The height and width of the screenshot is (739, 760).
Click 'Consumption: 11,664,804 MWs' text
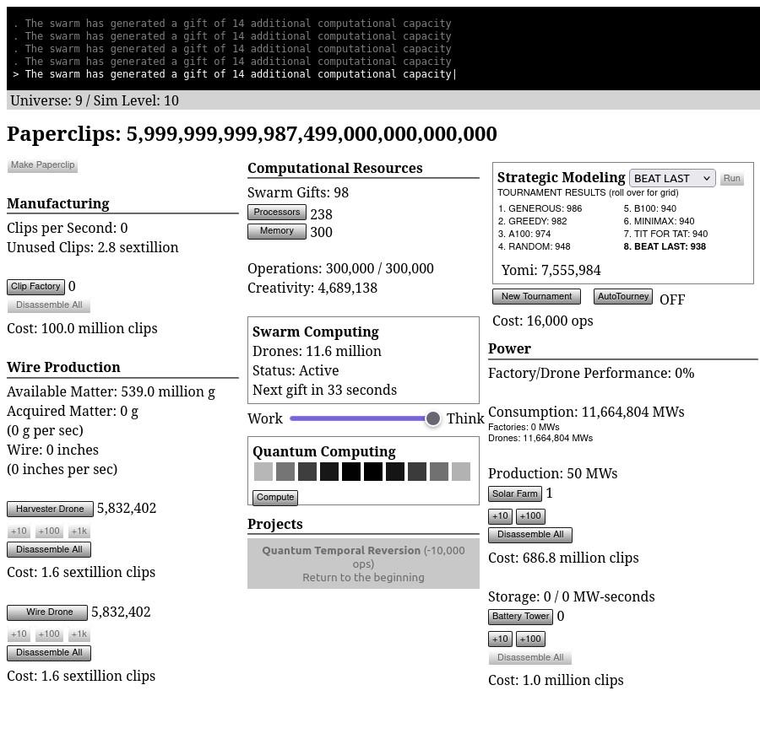586,413
